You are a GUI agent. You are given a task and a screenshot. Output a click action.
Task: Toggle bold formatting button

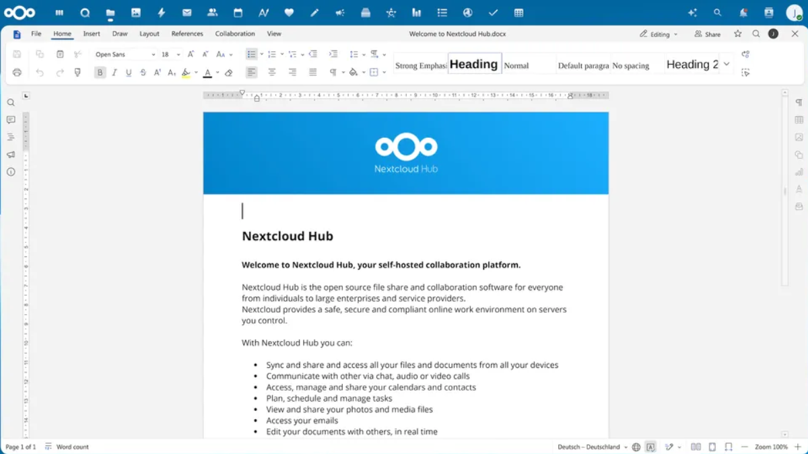100,73
